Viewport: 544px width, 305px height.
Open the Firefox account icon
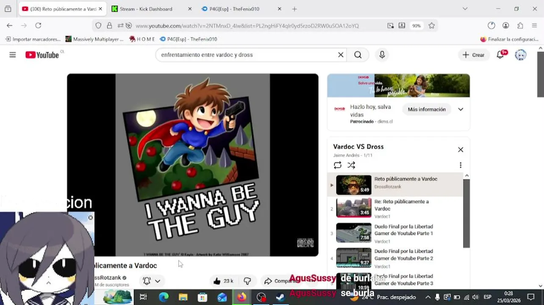click(505, 25)
